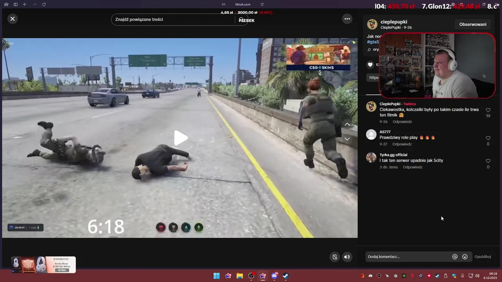Image resolution: width=502 pixels, height=282 pixels.
Task: Open Steam from the taskbar
Action: pos(286,276)
